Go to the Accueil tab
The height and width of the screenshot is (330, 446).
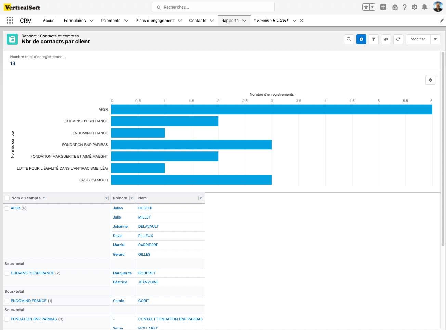pyautogui.click(x=50, y=21)
